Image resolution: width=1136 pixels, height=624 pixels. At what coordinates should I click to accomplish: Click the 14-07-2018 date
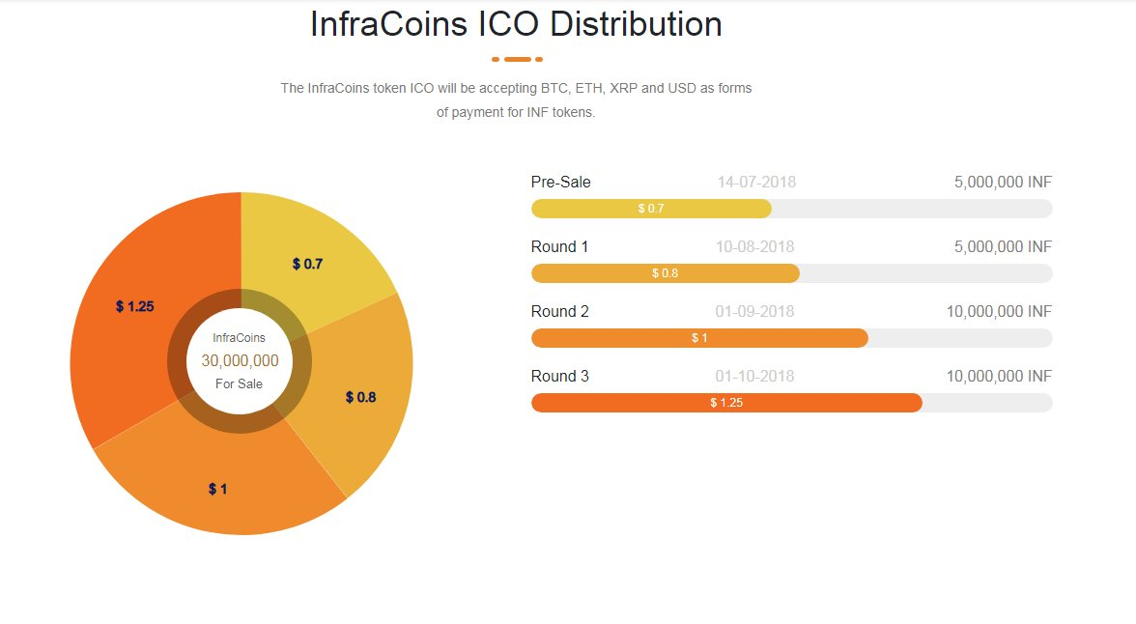756,182
